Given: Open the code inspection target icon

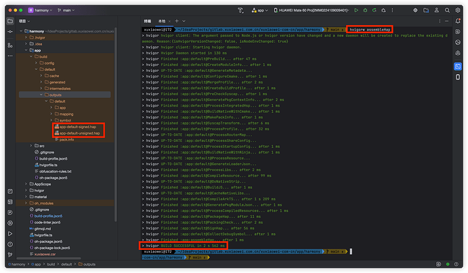Looking at the screenshot, I should click(x=415, y=10).
